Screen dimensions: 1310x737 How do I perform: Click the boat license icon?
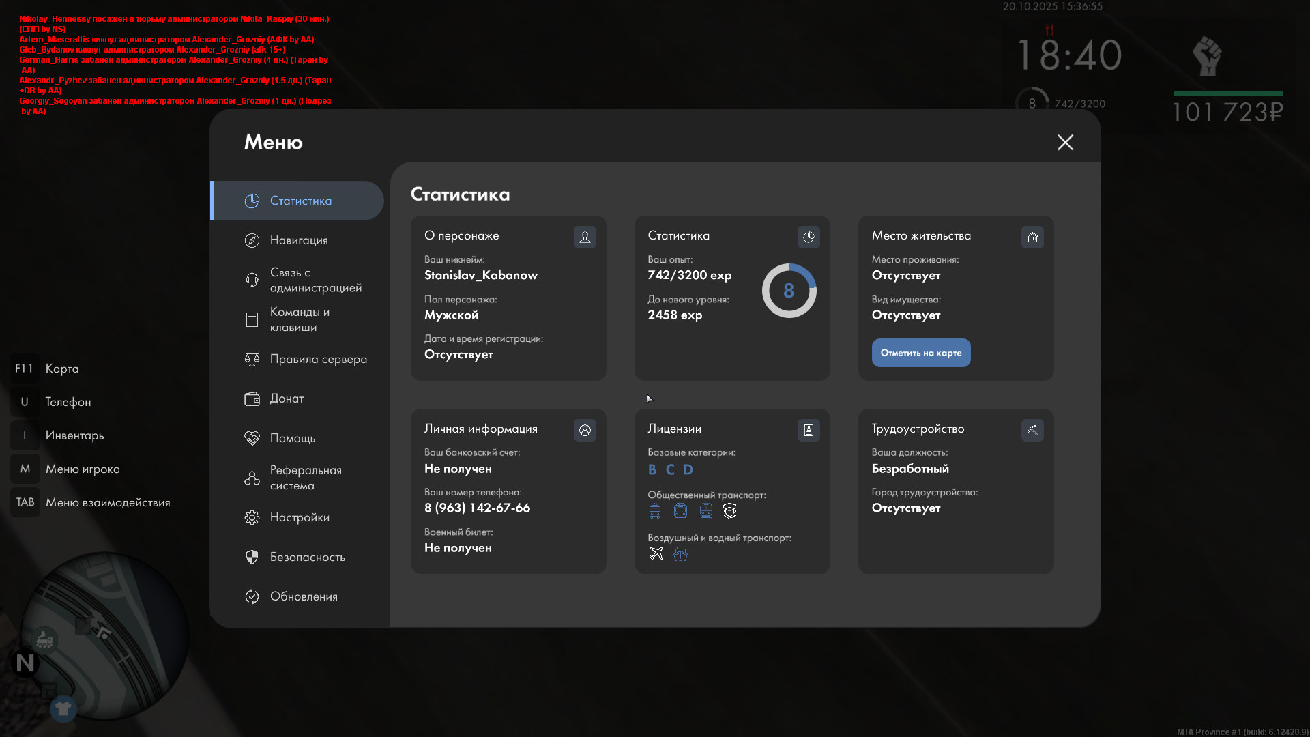click(680, 553)
